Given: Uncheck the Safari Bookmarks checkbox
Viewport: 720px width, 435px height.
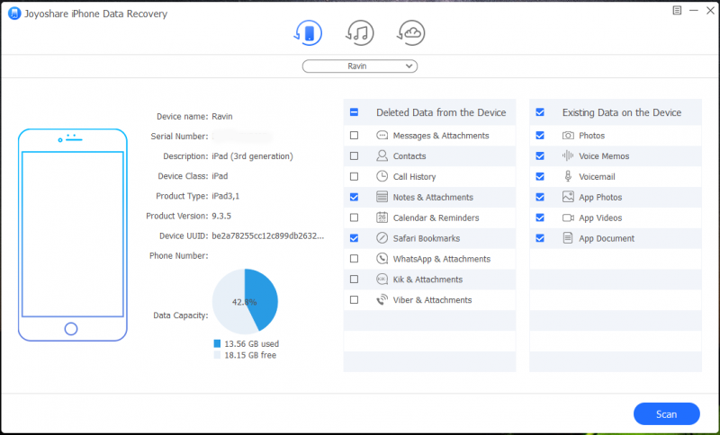Looking at the screenshot, I should pyautogui.click(x=354, y=238).
